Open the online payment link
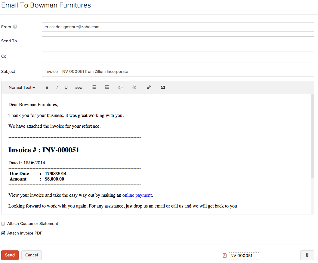This screenshot has height=263, width=318. 137,195
